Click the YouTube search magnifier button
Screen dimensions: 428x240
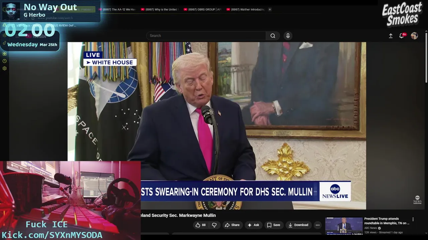[273, 36]
